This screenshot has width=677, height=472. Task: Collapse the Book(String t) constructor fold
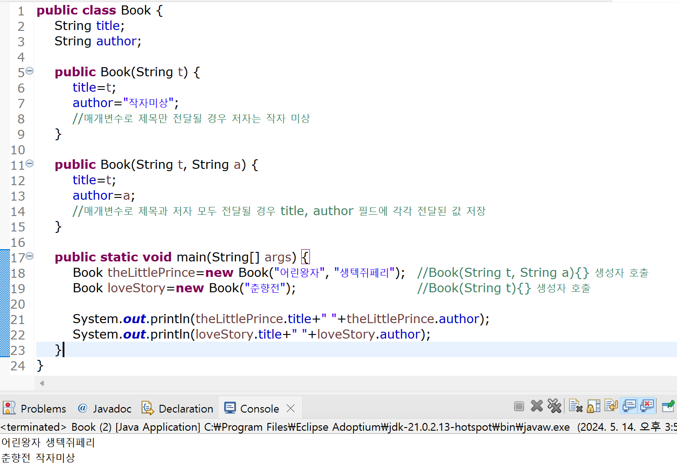[29, 71]
